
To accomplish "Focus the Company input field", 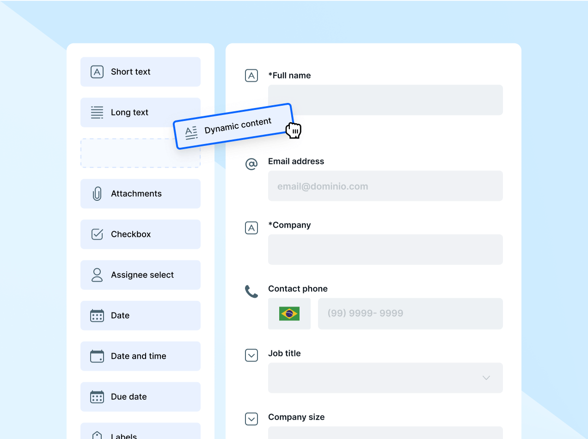I will pos(385,249).
